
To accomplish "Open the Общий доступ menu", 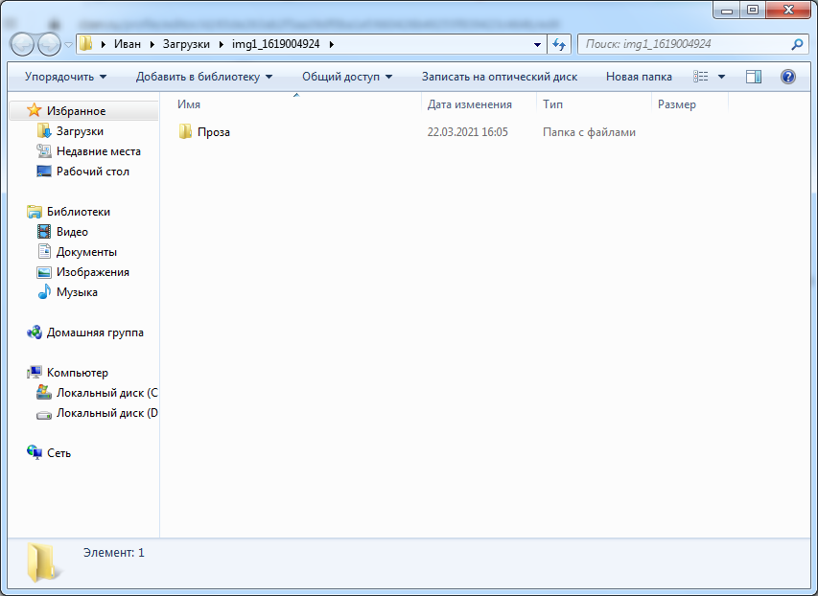I will click(x=347, y=78).
